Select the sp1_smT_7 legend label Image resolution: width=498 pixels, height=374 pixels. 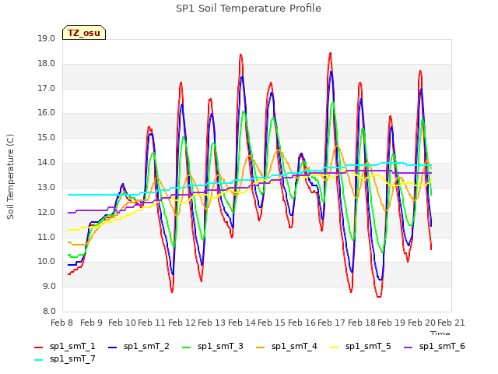point(72,358)
